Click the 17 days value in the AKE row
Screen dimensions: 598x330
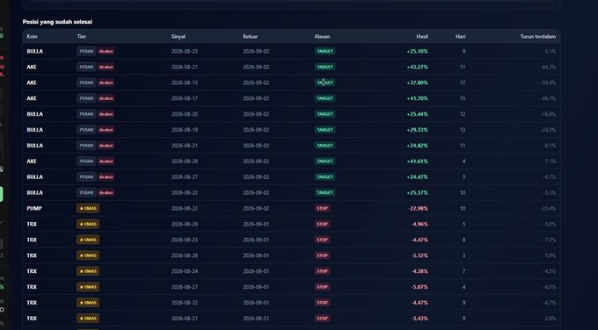pyautogui.click(x=463, y=82)
